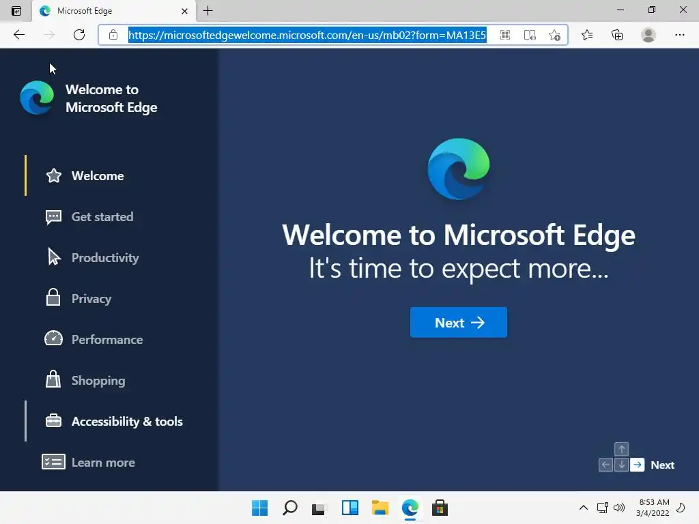This screenshot has height=524, width=699.
Task: Open taskbar Search
Action: [x=289, y=508]
